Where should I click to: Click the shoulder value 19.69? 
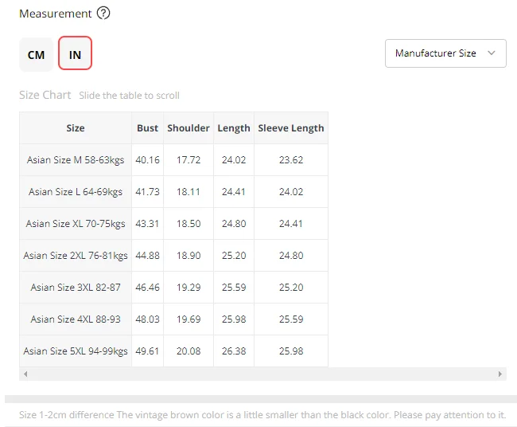[189, 319]
